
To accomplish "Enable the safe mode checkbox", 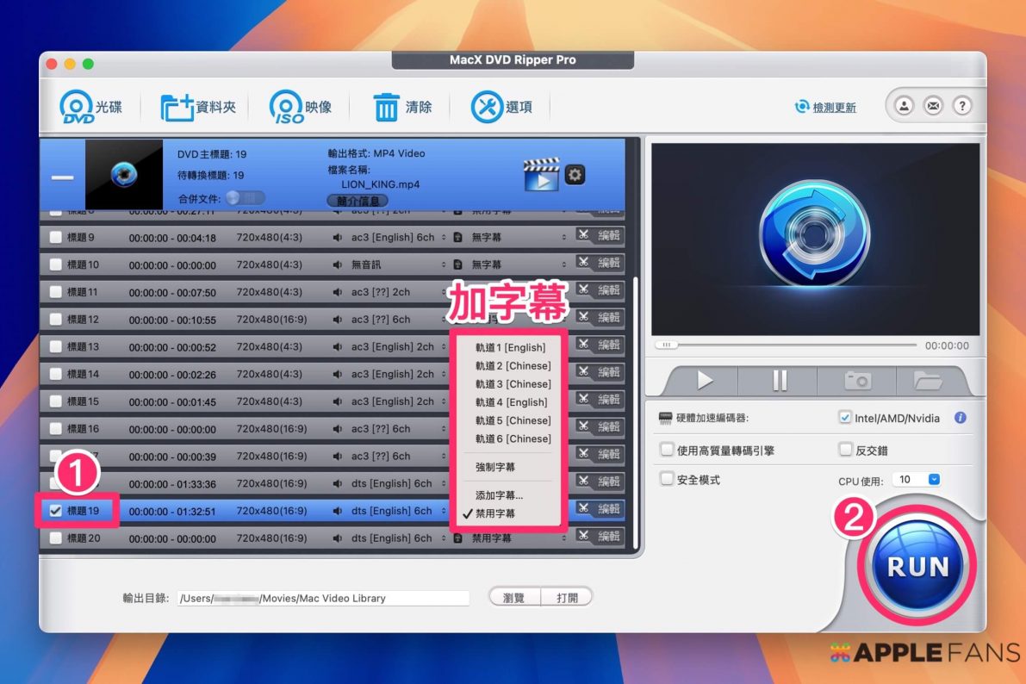I will 667,479.
